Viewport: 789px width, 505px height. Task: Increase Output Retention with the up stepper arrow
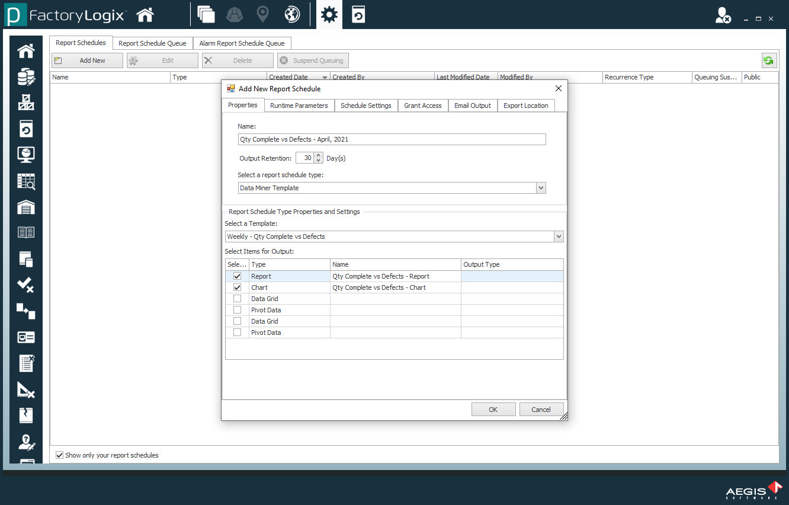[x=319, y=155]
